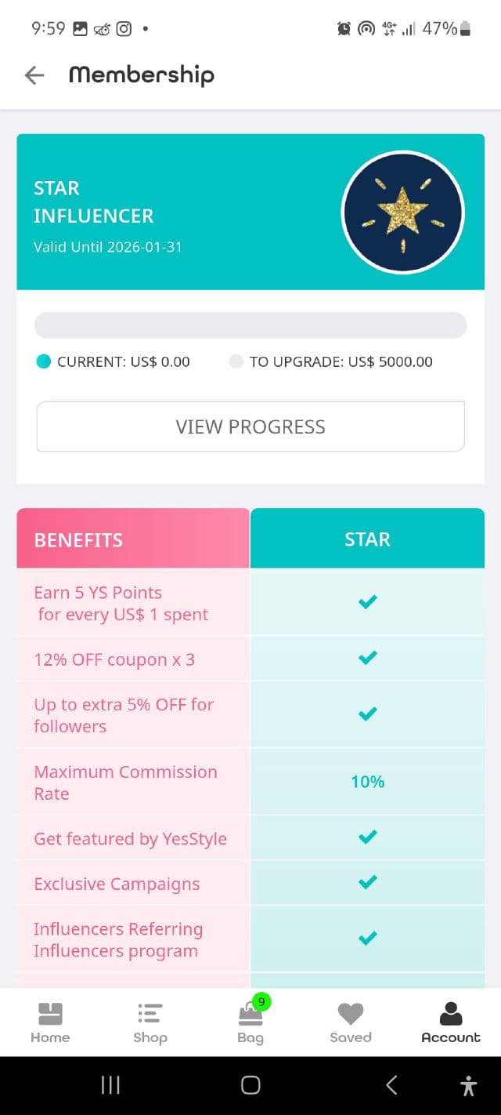Tap the Android accessibility icon
The width and height of the screenshot is (501, 1115).
(x=468, y=1085)
